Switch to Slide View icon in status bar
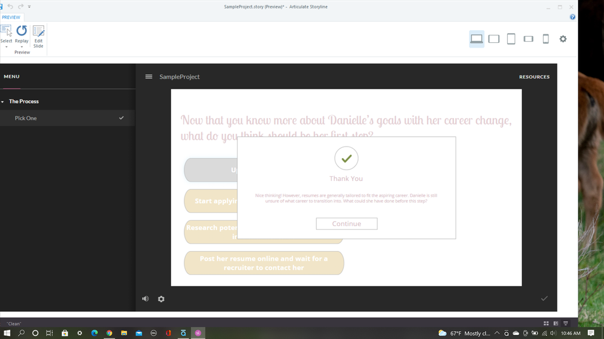The height and width of the screenshot is (339, 604). (556, 323)
